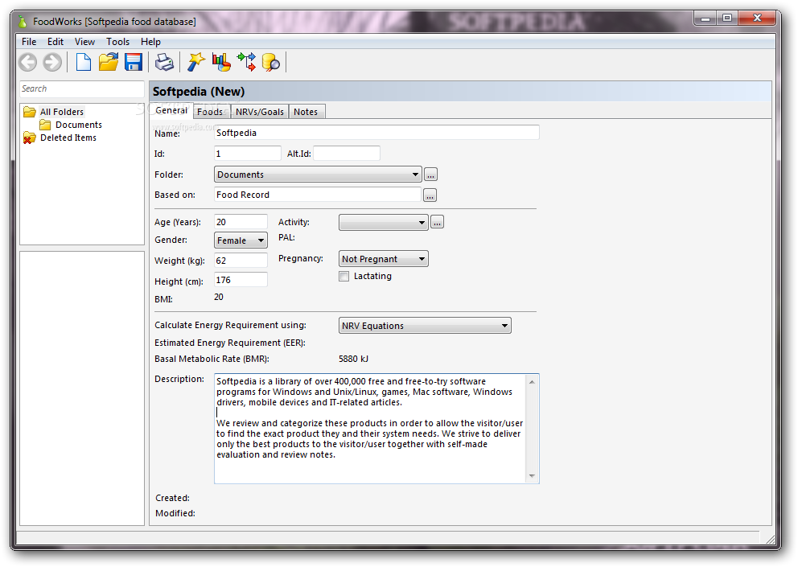Click the FoodWorks pear title bar icon
798x567 pixels.
pyautogui.click(x=23, y=22)
